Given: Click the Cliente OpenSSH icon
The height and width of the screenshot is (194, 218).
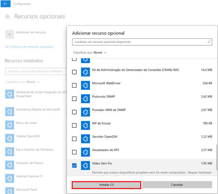Looking at the screenshot, I should tap(9, 138).
